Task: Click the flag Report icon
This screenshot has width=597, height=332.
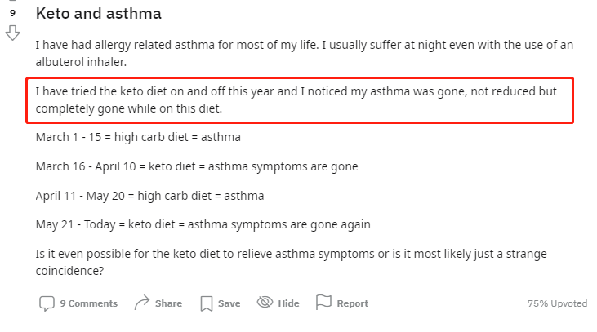Action: click(x=323, y=303)
